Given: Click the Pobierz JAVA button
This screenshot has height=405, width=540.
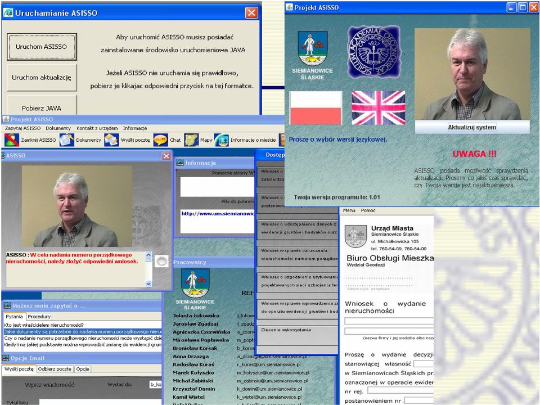Looking at the screenshot, I should pyautogui.click(x=42, y=105).
